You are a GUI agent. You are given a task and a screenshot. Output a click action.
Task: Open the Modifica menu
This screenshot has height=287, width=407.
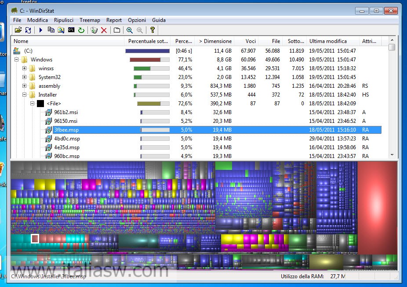tap(37, 20)
